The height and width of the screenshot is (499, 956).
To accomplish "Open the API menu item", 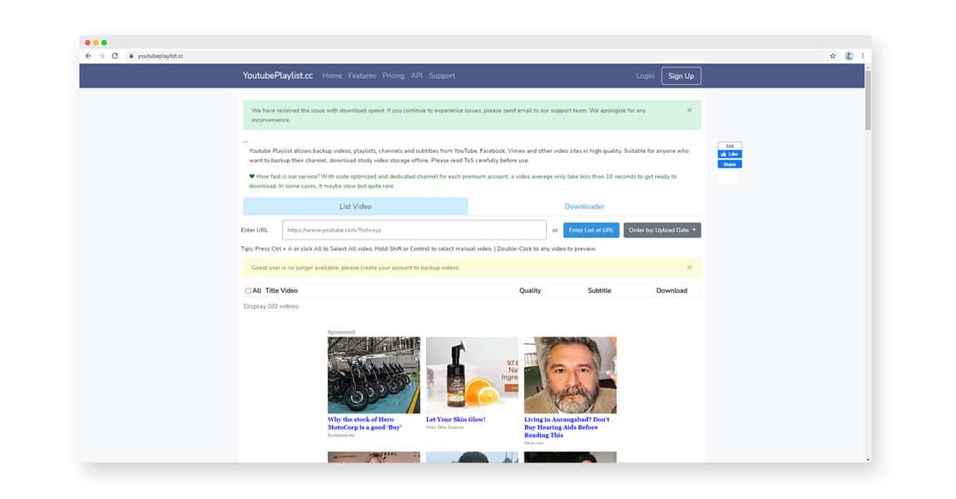I will tap(416, 76).
